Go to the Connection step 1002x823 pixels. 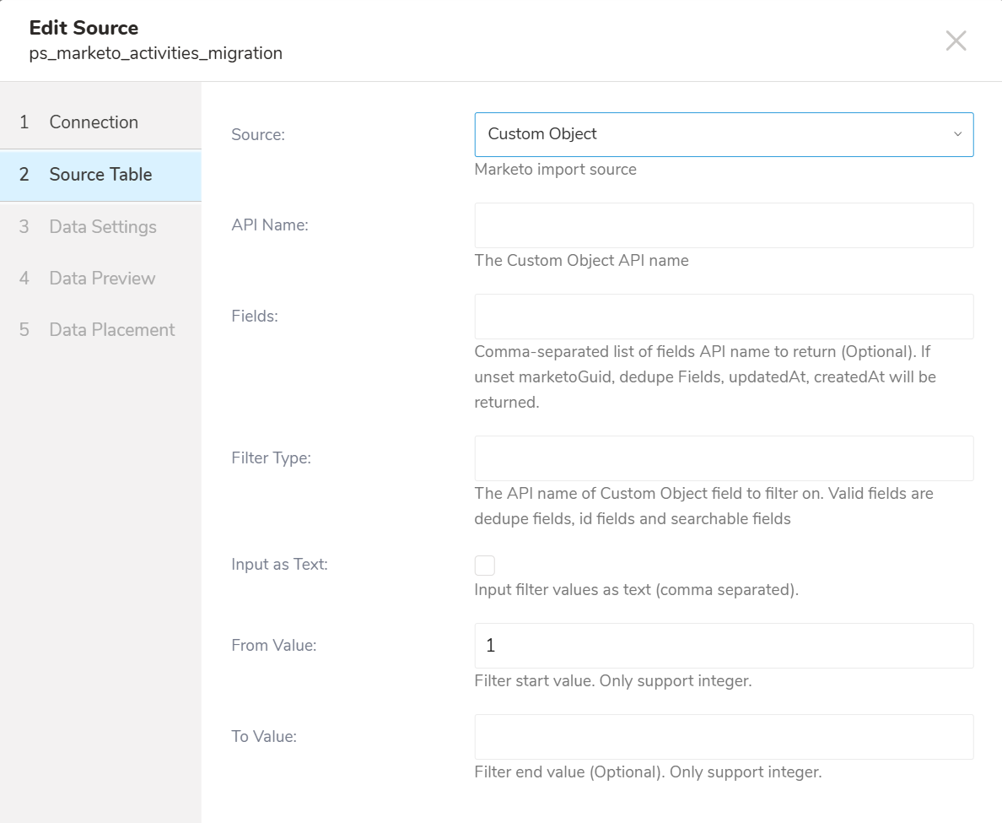(x=93, y=122)
